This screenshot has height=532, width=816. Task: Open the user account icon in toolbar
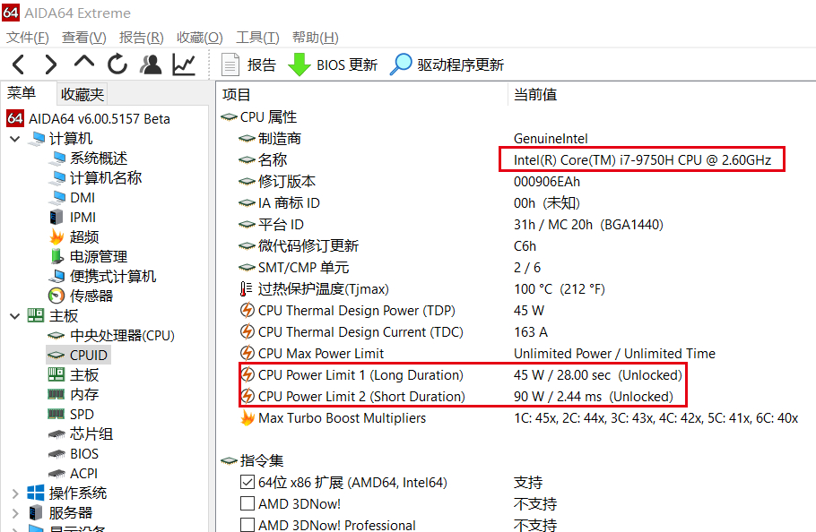point(151,64)
